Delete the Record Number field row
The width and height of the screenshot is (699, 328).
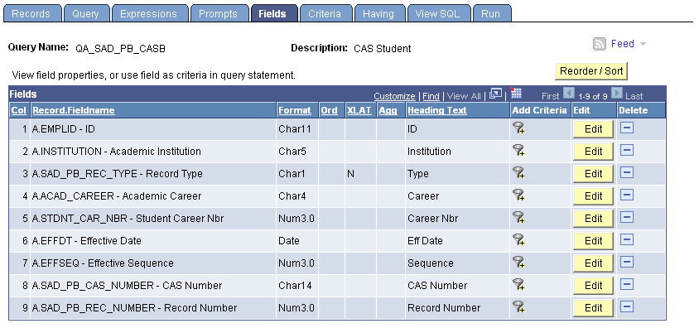[627, 306]
